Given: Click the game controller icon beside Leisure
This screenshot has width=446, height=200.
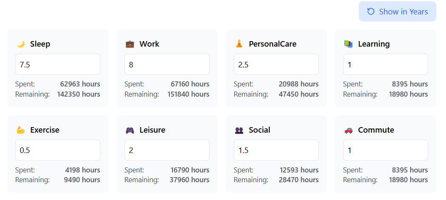Looking at the screenshot, I should pos(130,130).
